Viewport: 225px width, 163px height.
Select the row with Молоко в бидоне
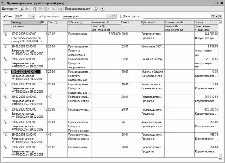coord(151,72)
